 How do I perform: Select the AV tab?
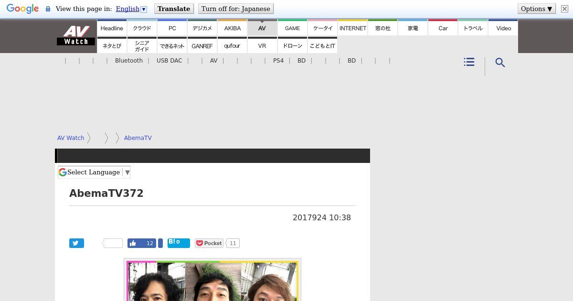[262, 28]
